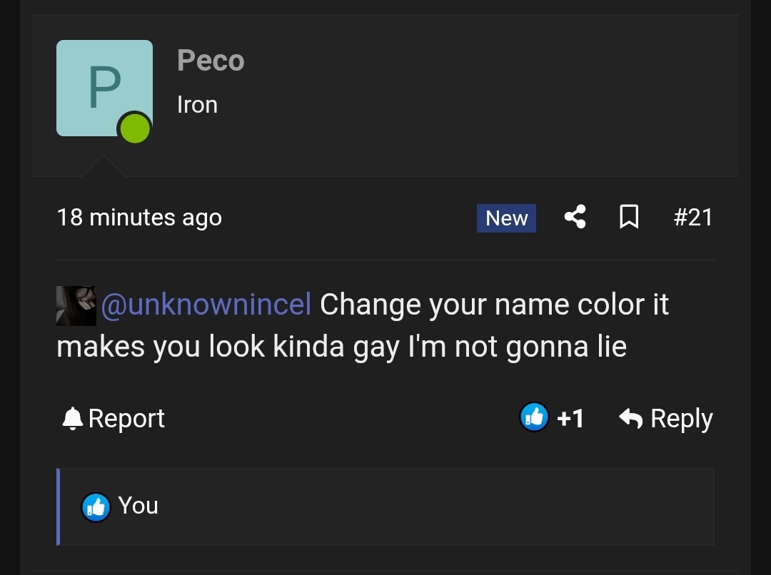Click the Report bell icon

[72, 418]
